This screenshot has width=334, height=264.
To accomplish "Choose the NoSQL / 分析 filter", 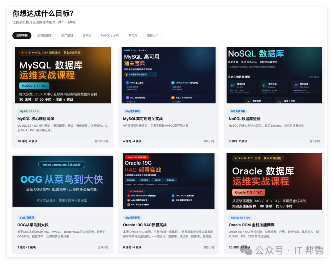I will click(110, 35).
